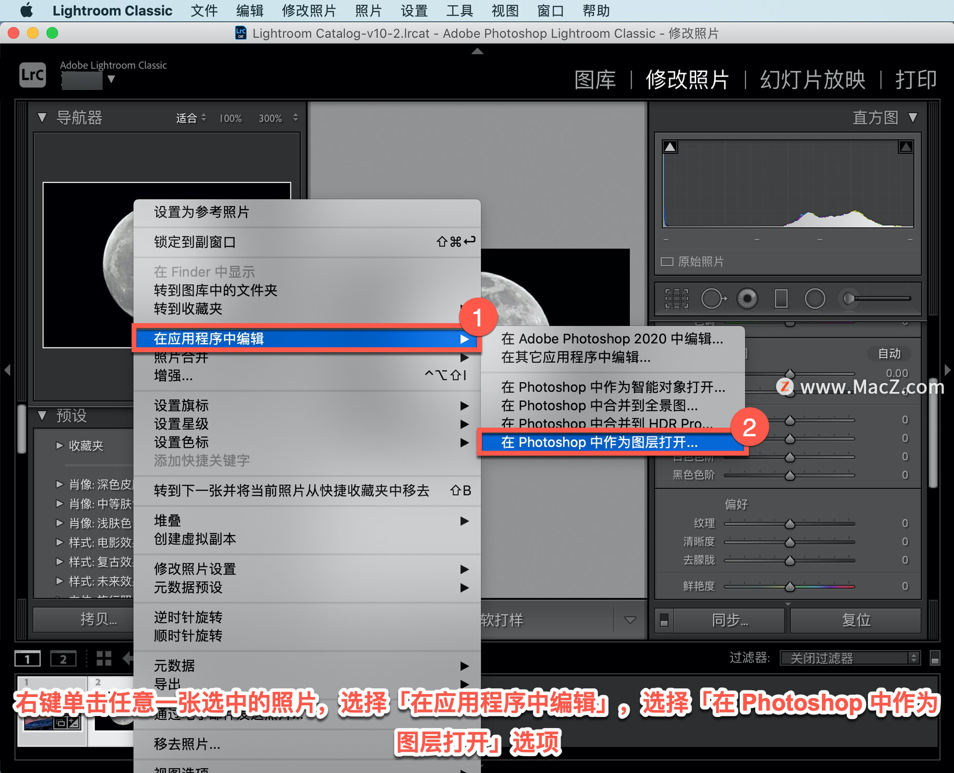This screenshot has width=954, height=773.
Task: Collapse the 预设 panel triangle
Action: point(42,415)
